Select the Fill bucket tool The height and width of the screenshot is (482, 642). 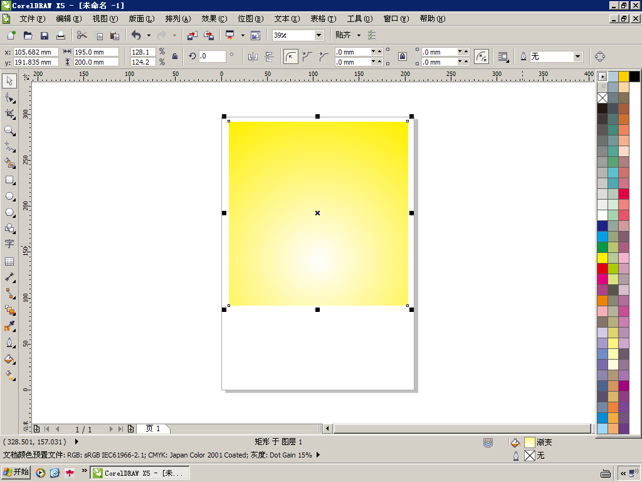(9, 359)
